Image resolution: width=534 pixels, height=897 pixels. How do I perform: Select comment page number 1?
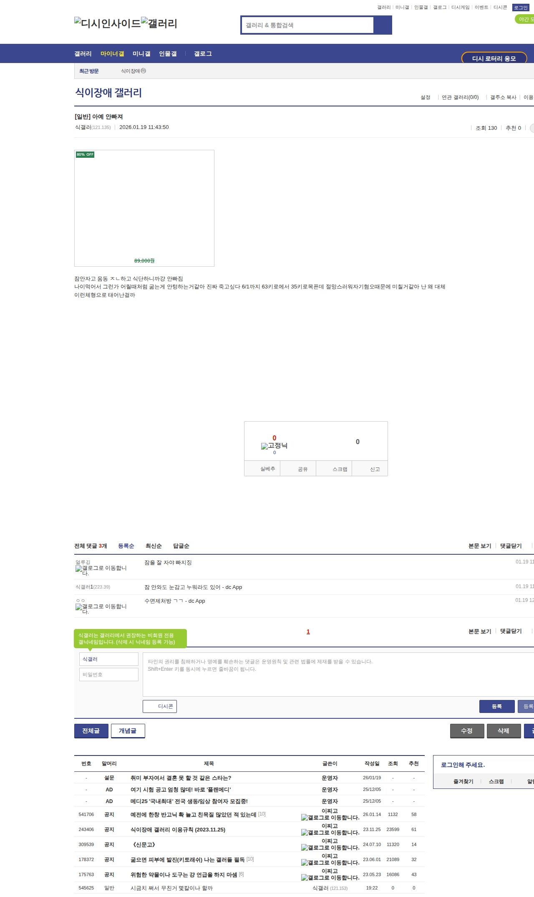coord(308,632)
